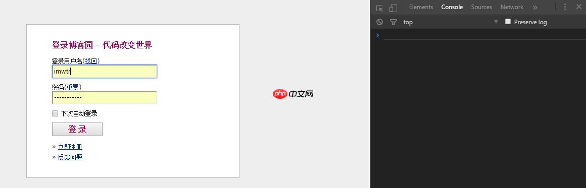
Task: Open the DevTools three-dot menu
Action: click(x=565, y=7)
